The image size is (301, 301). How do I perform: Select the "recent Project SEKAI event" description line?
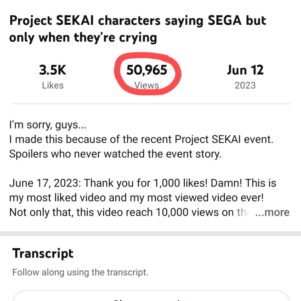coord(141,139)
